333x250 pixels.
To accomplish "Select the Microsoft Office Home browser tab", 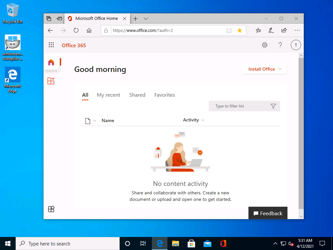I will coord(97,19).
